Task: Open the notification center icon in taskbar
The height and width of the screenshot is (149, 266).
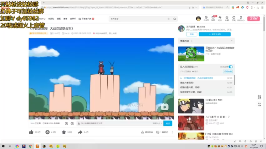Action: (x=261, y=146)
